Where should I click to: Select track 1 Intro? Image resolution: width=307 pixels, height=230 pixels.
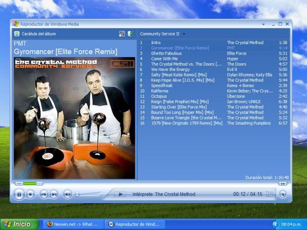[213, 43]
